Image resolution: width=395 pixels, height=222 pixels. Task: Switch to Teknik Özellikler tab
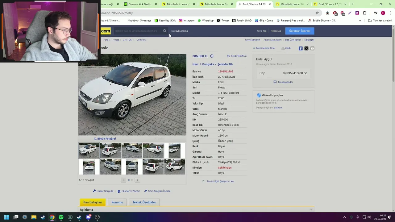(x=144, y=202)
